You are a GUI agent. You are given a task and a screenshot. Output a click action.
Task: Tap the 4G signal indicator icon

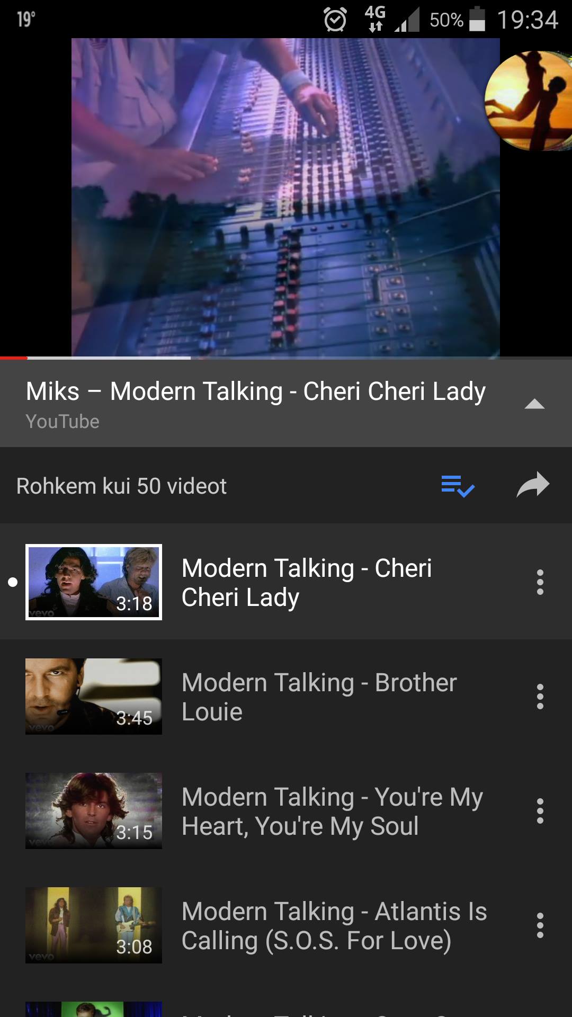click(375, 19)
